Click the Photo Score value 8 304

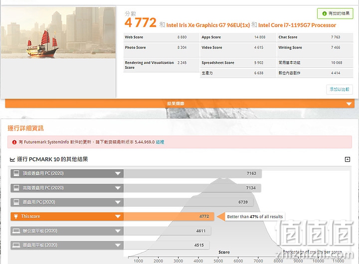pyautogui.click(x=182, y=47)
